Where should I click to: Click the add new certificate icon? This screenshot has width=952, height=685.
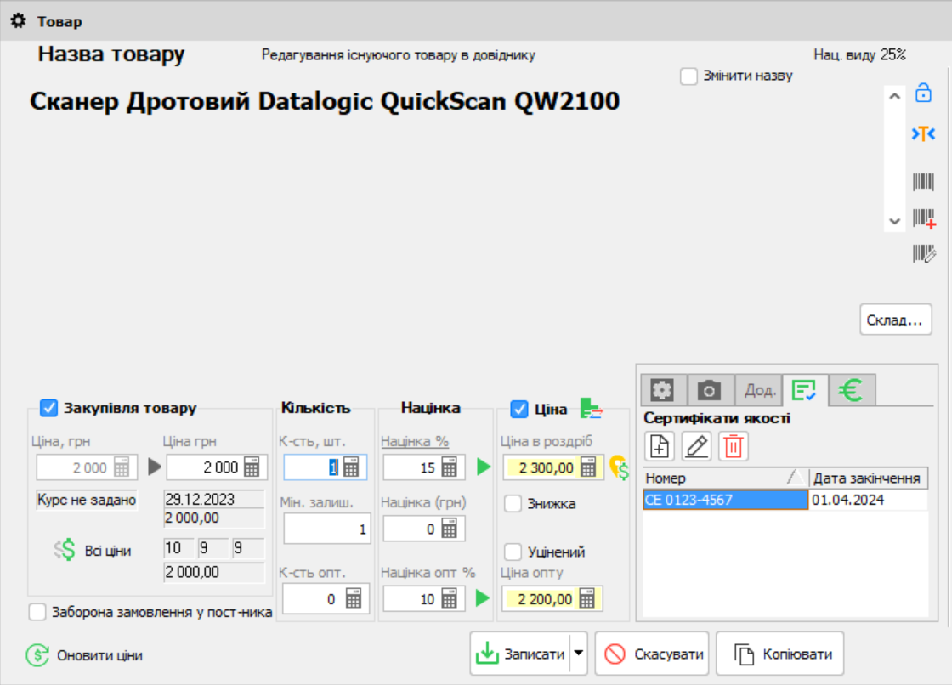coord(660,445)
